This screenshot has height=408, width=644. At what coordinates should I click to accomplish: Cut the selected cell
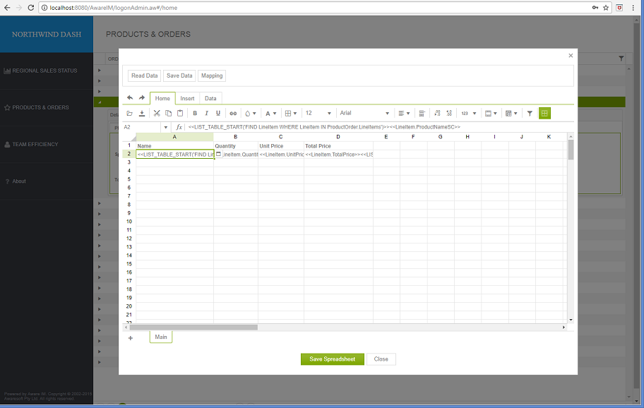(157, 113)
